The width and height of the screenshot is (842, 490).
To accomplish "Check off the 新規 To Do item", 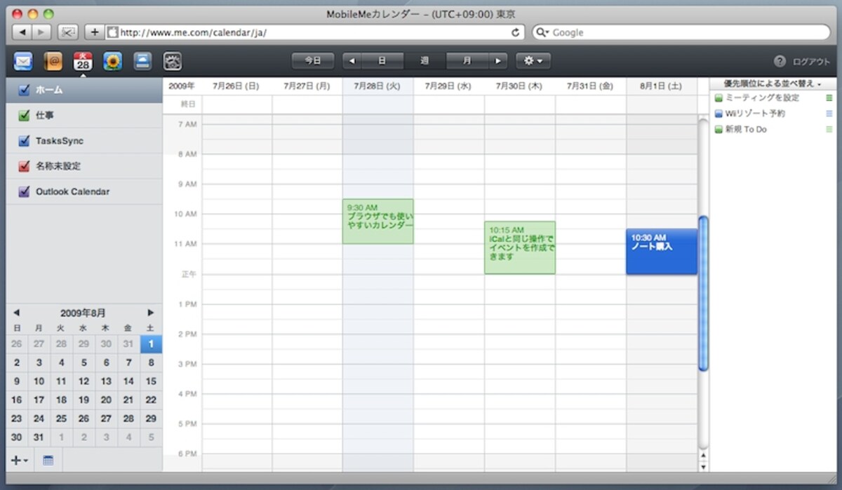I will (x=719, y=130).
